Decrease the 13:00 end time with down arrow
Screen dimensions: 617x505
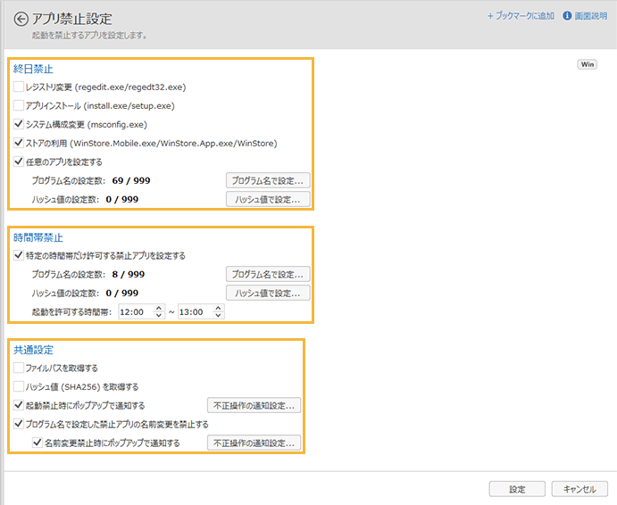(x=218, y=316)
